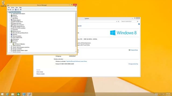172x96 pixels.
Task: Expand Mice and other pointing devices
Action: (x=10, y=33)
